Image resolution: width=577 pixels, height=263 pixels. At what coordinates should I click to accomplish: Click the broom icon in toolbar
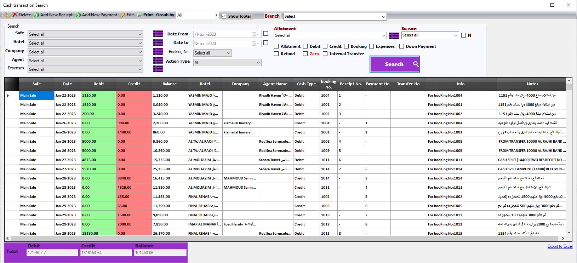pyautogui.click(x=7, y=15)
